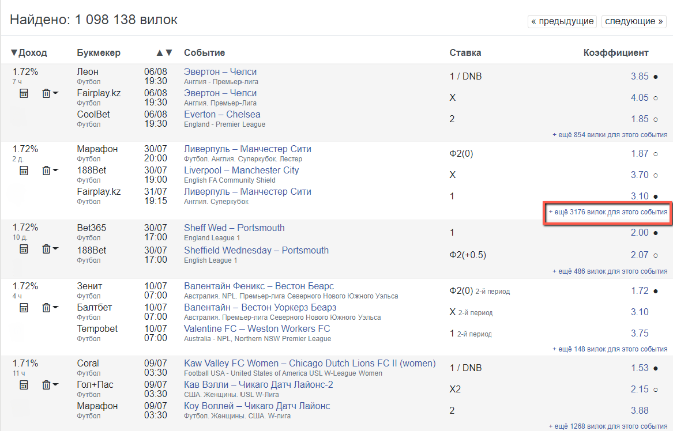Expand trash menu for the Kaw Valley FC Women surebet
673x431 pixels.
pyautogui.click(x=50, y=385)
